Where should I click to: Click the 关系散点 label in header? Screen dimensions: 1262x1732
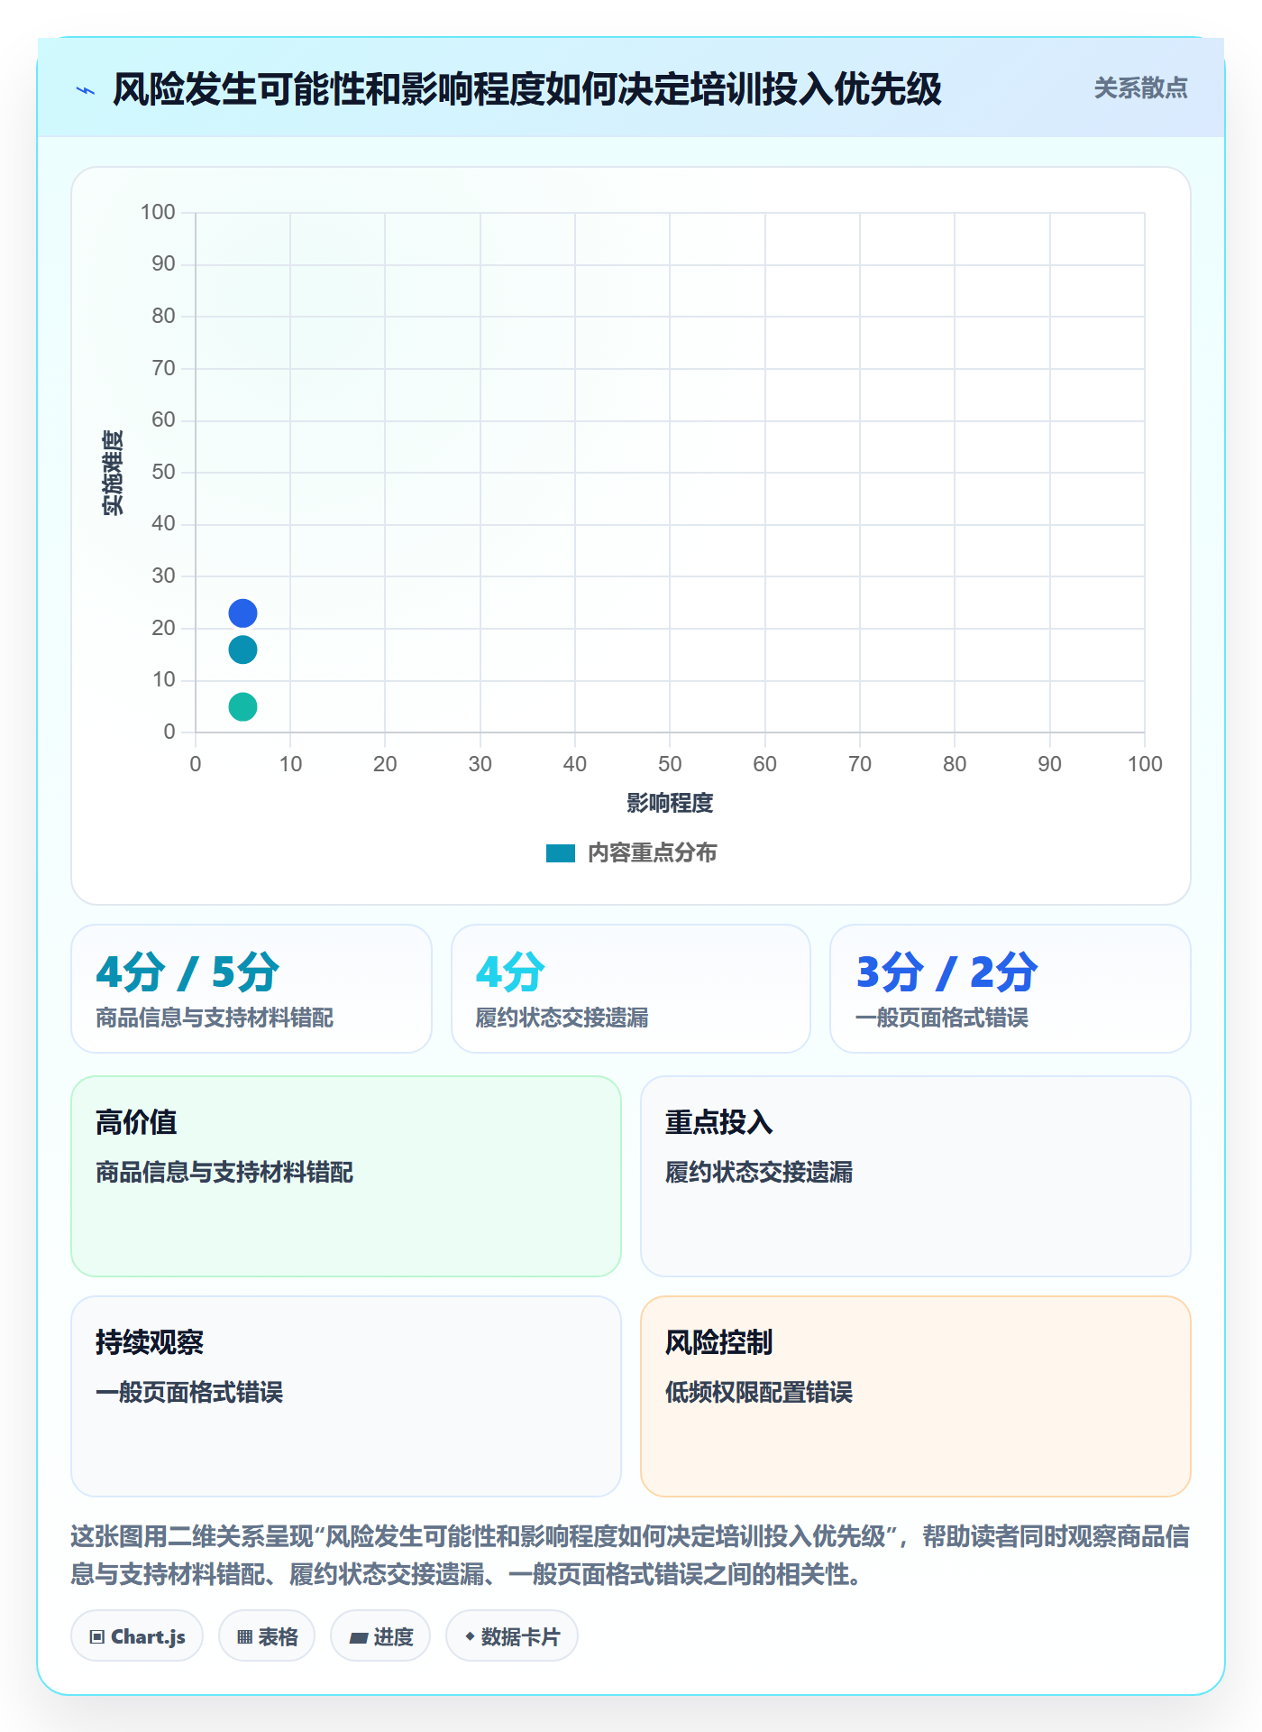click(1140, 88)
